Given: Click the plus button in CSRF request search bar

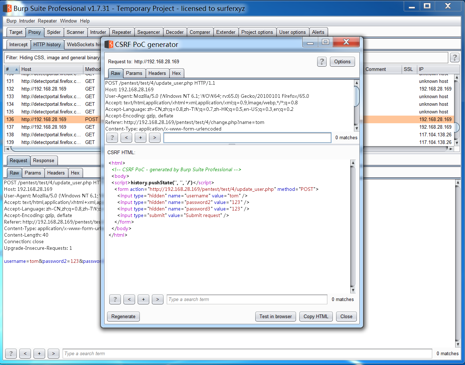Looking at the screenshot, I should (x=140, y=137).
